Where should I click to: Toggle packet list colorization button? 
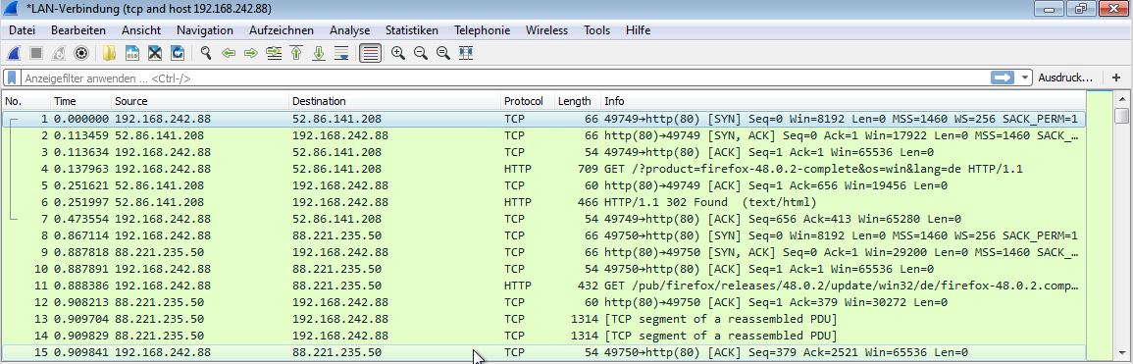[370, 53]
